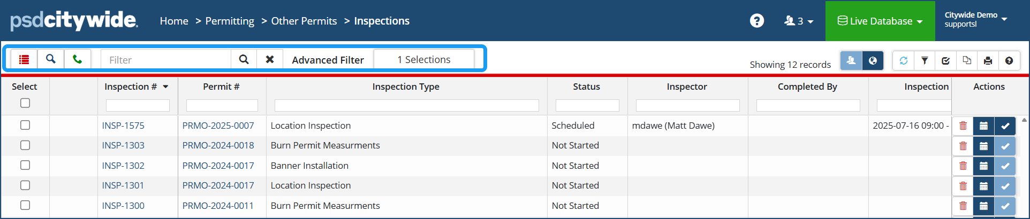Delete inspection INSP-1575 with trash icon

tap(963, 126)
